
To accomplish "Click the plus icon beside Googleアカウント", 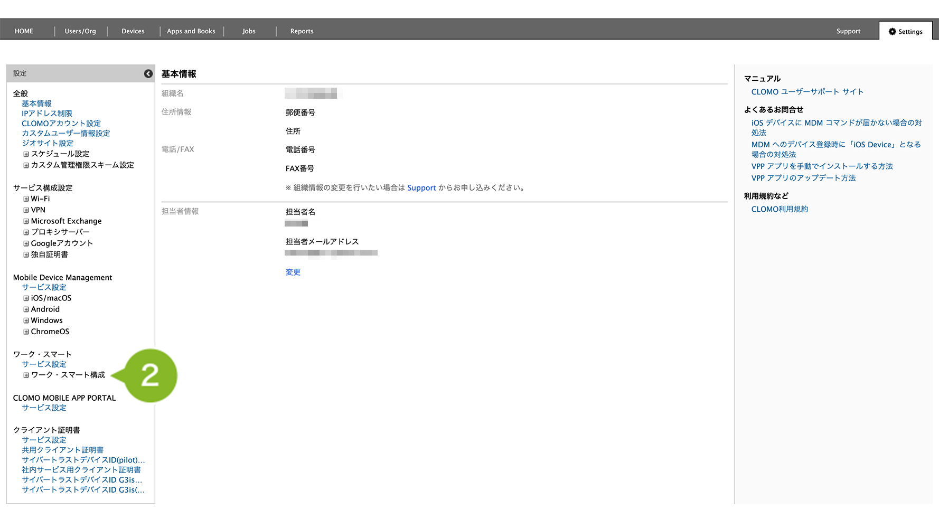I will point(26,243).
